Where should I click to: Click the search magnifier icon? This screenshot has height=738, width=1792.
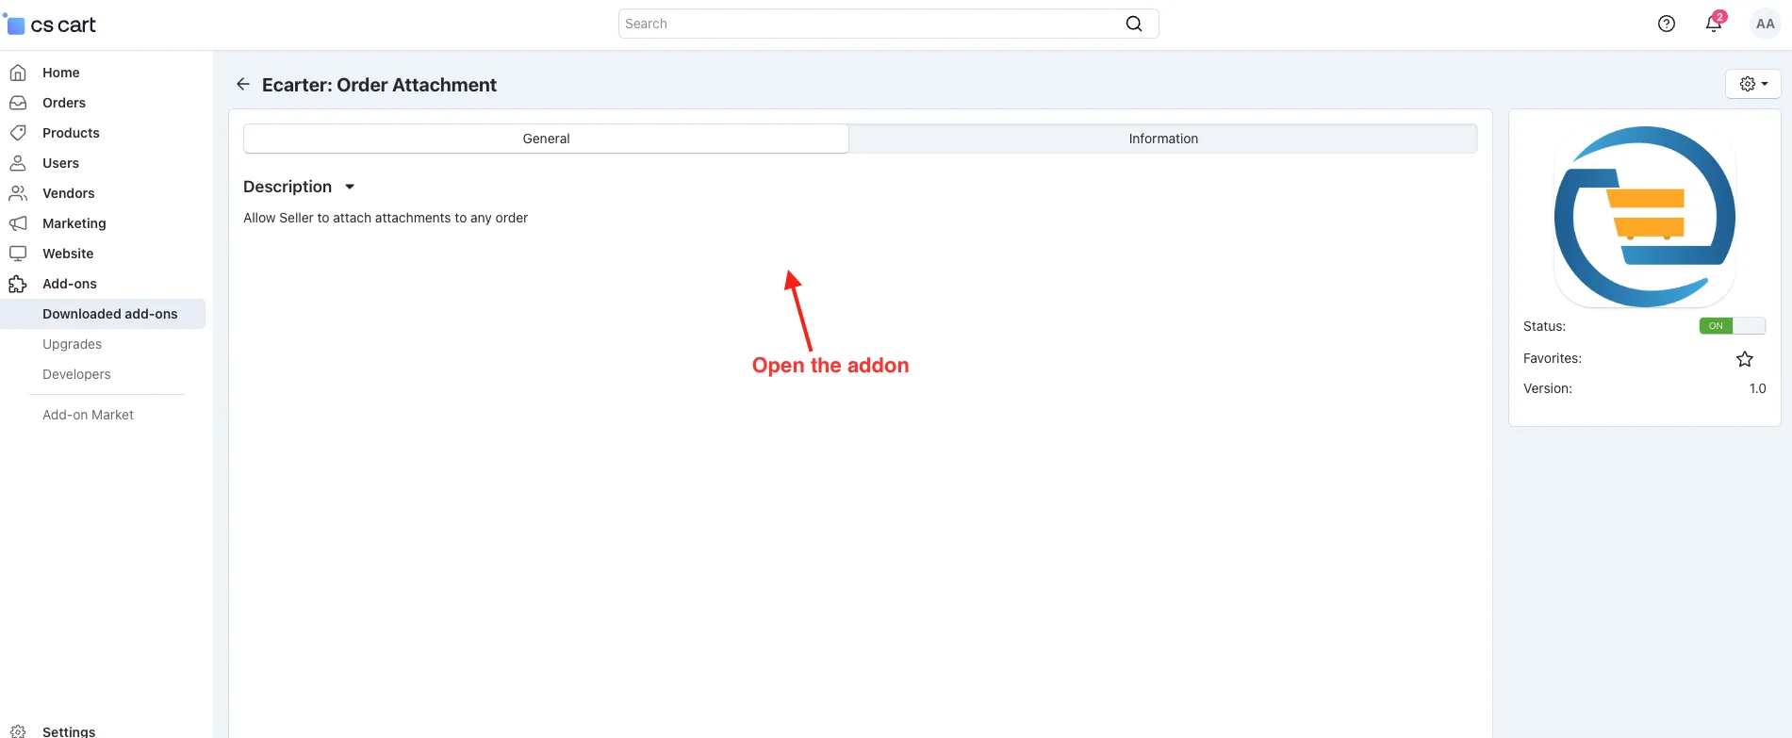coord(1134,24)
